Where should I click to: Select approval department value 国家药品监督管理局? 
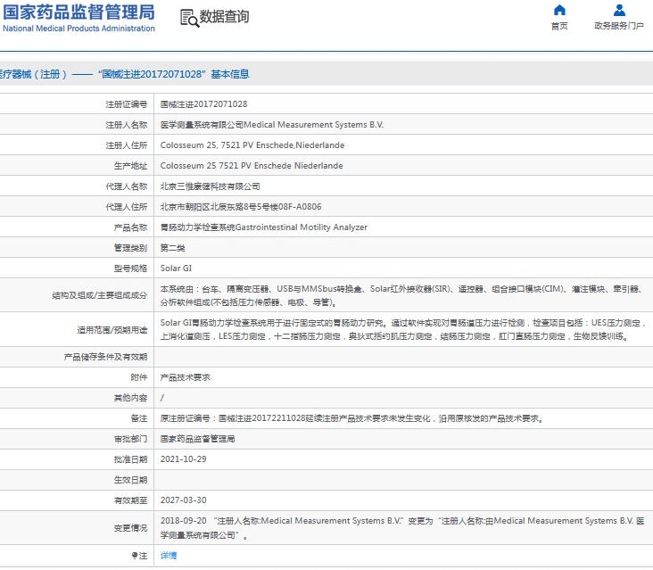pos(198,439)
